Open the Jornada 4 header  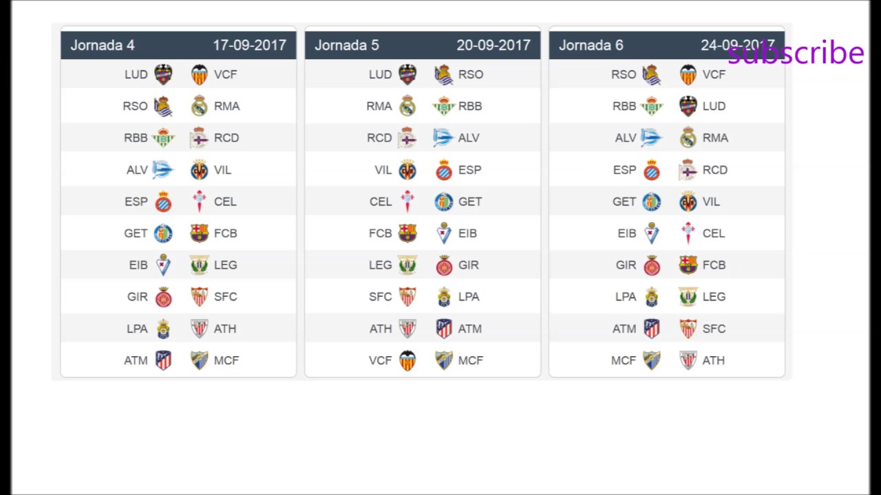click(x=103, y=45)
